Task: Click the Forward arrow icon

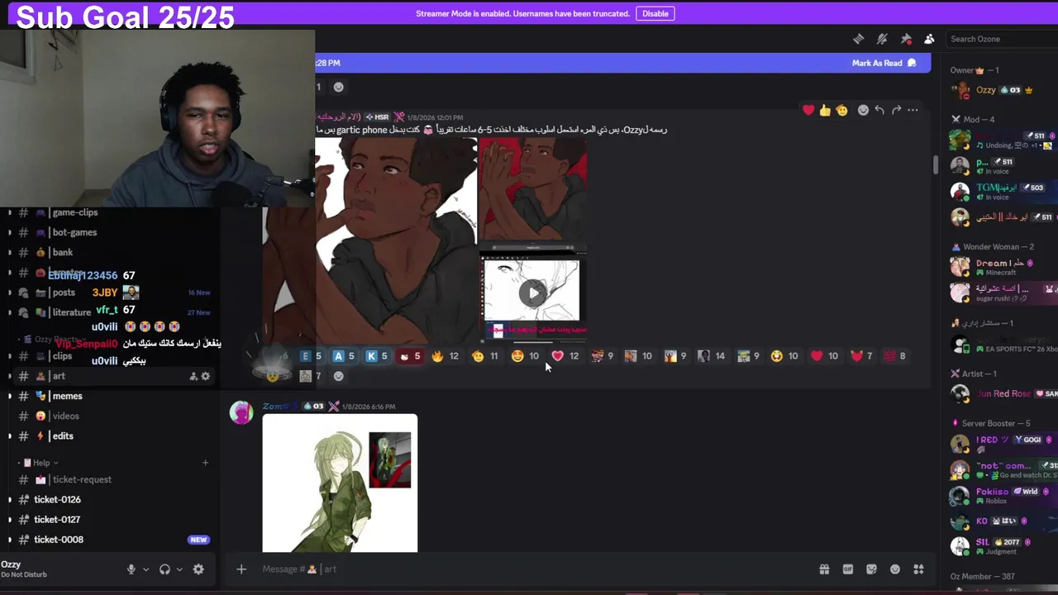Action: tap(896, 110)
